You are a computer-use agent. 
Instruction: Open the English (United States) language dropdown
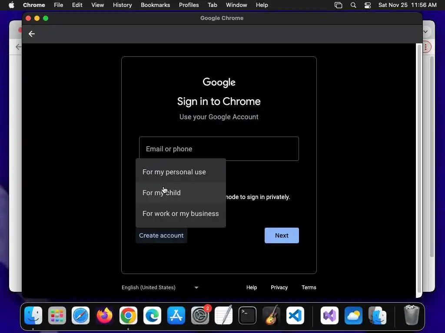tap(160, 287)
